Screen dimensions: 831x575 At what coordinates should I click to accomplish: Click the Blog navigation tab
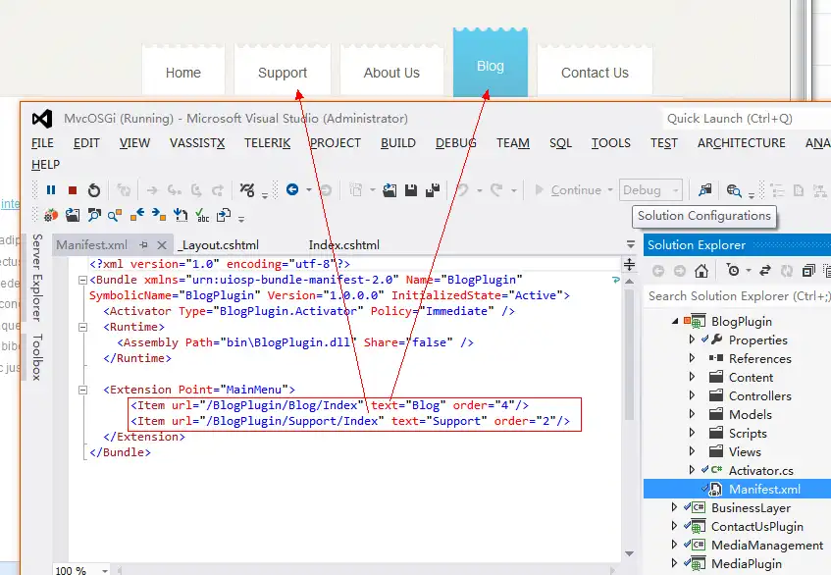click(491, 65)
